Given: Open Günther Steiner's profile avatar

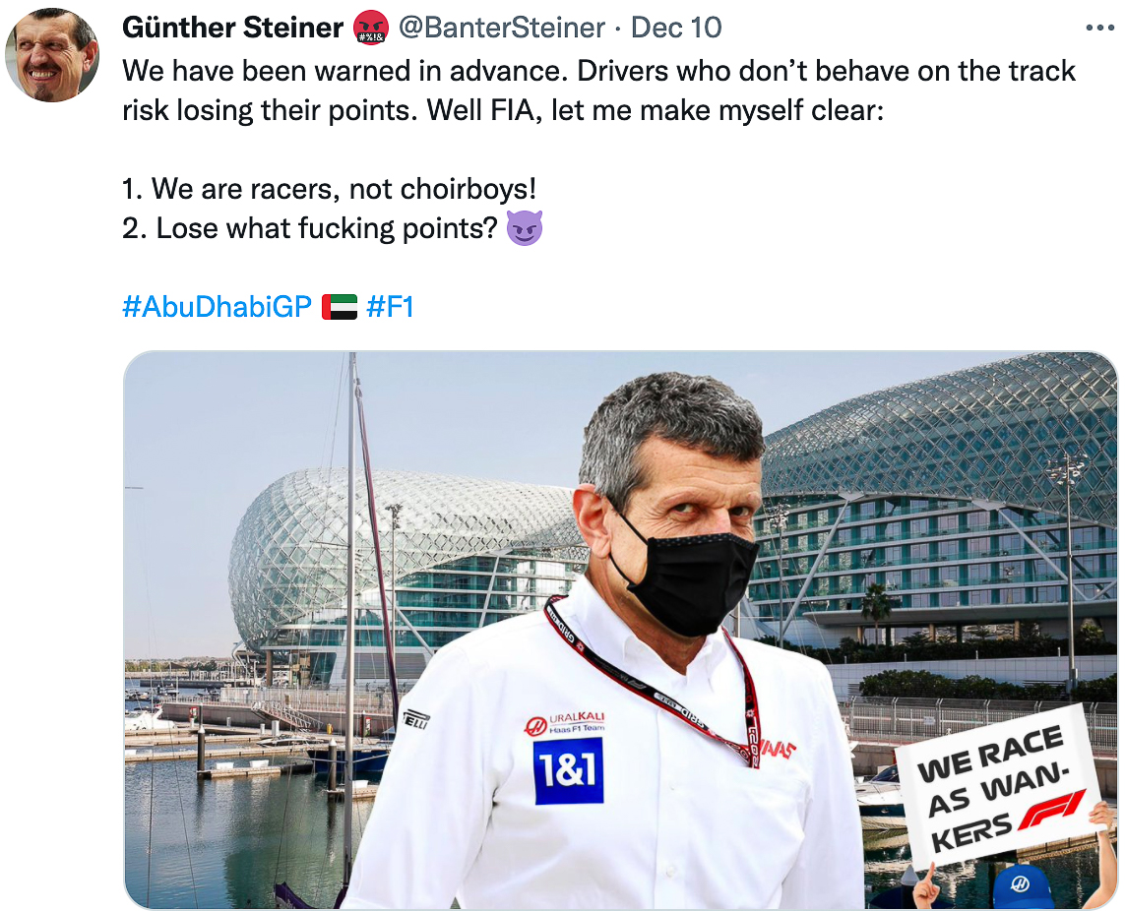Looking at the screenshot, I should [x=51, y=55].
